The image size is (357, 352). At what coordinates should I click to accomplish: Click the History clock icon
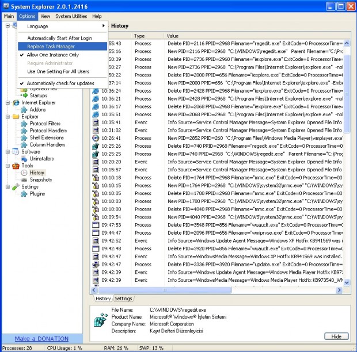[x=24, y=173]
